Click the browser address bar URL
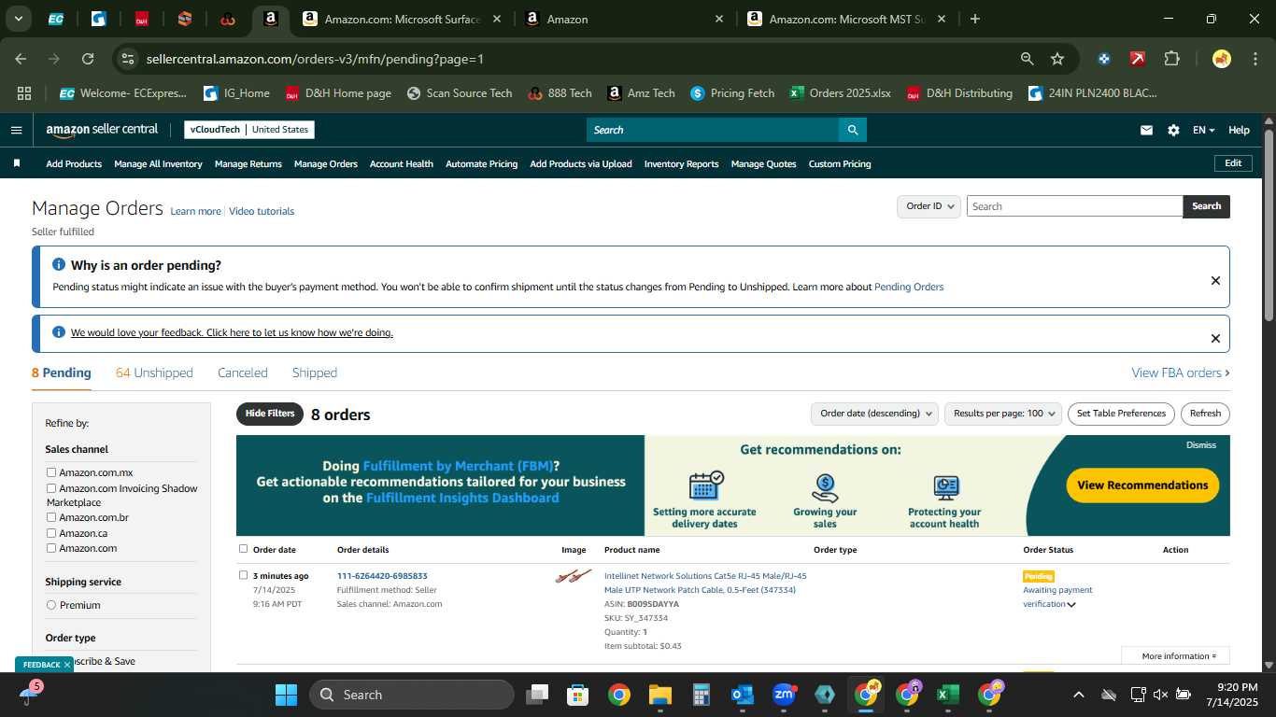The height and width of the screenshot is (717, 1276). point(315,59)
